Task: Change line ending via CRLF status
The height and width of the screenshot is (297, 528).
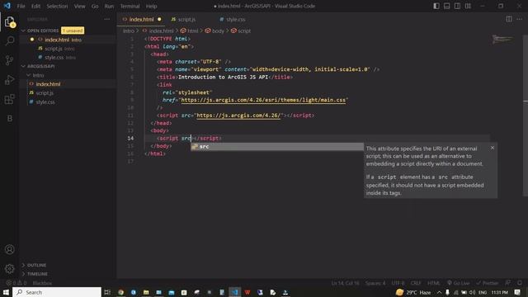Action: [x=416, y=283]
